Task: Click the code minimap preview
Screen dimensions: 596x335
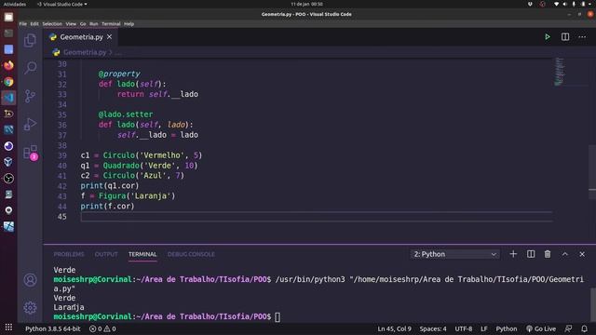Action: [559, 72]
